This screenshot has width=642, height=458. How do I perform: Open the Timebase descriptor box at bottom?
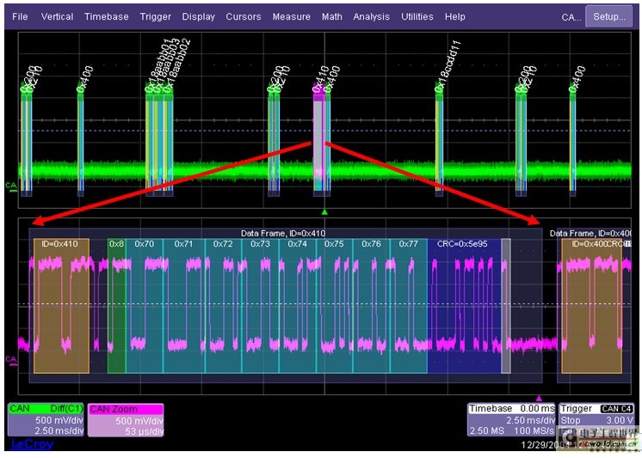click(x=511, y=418)
